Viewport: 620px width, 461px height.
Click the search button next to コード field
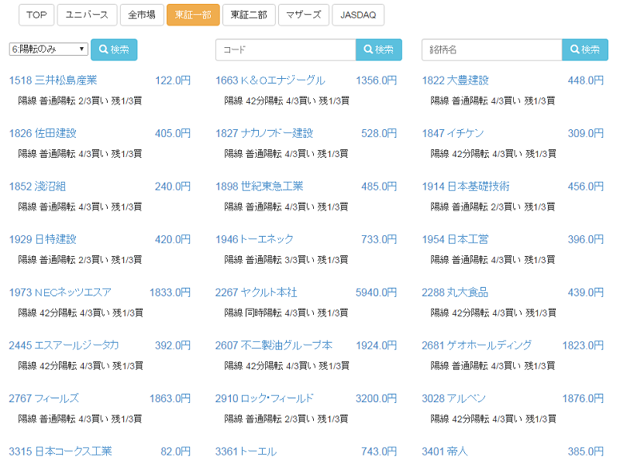click(x=378, y=50)
